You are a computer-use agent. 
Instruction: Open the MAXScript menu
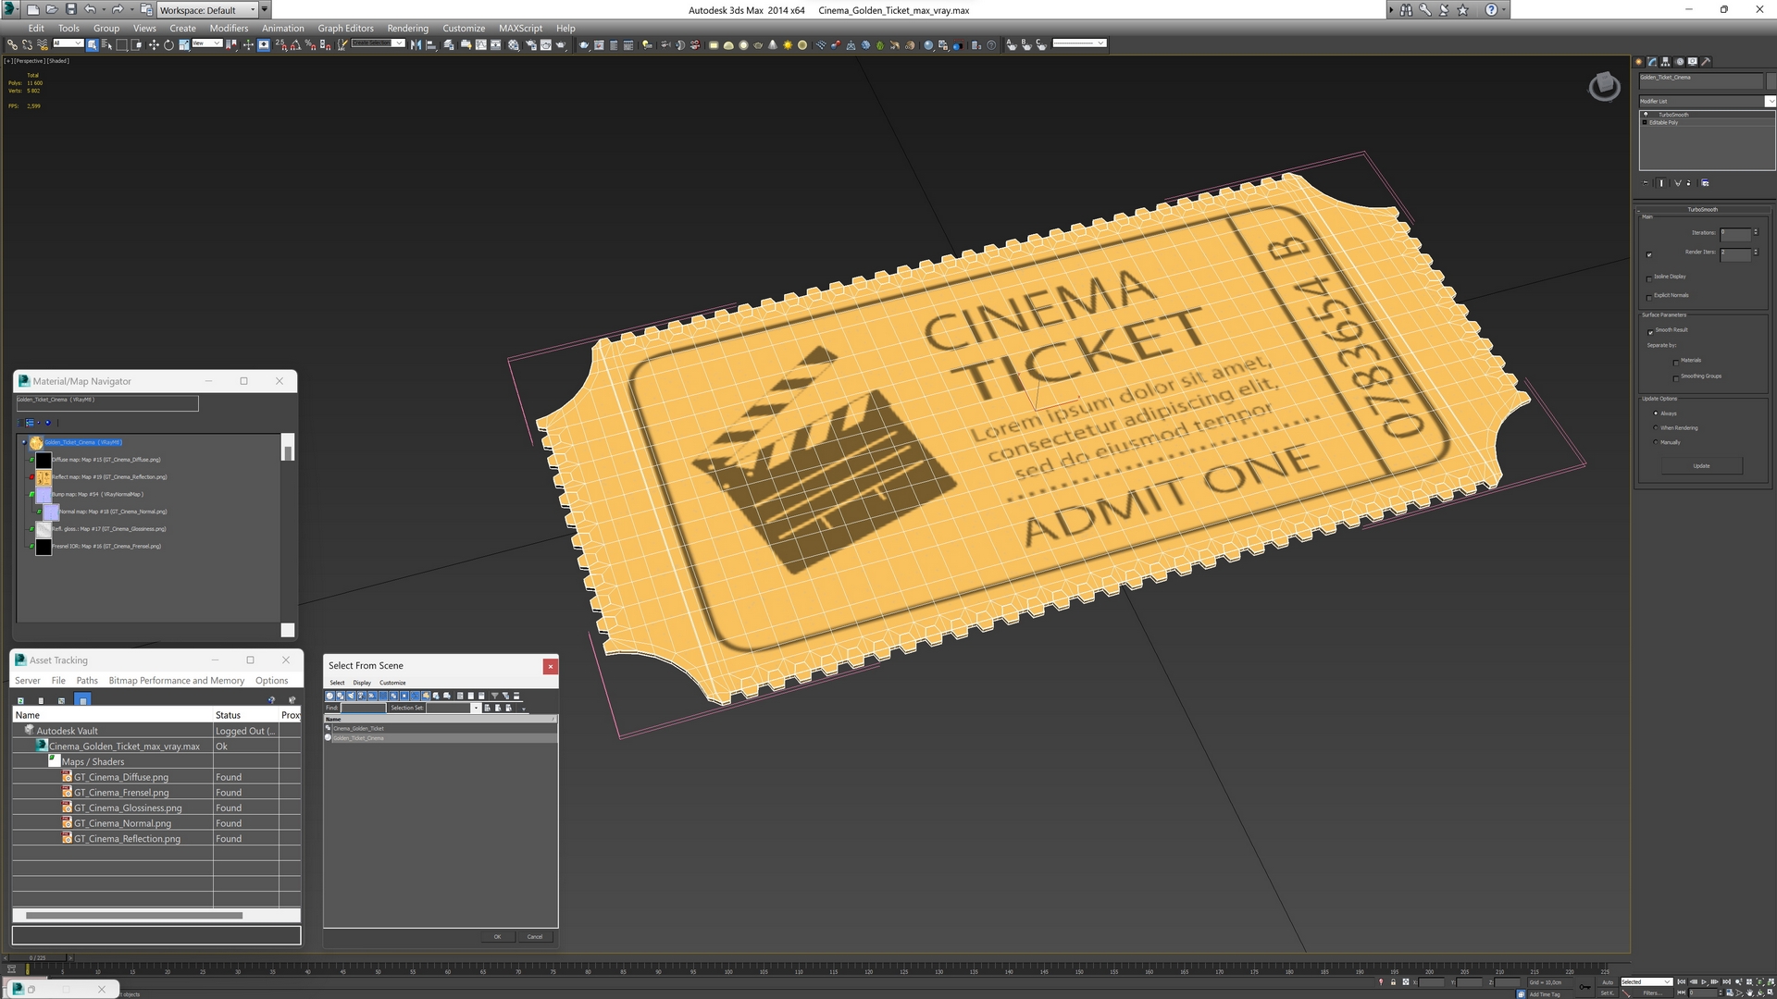520,29
